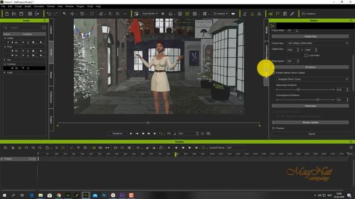The height and width of the screenshot is (199, 355).
Task: Open the 3D camera selection dropdown
Action: tap(220, 14)
